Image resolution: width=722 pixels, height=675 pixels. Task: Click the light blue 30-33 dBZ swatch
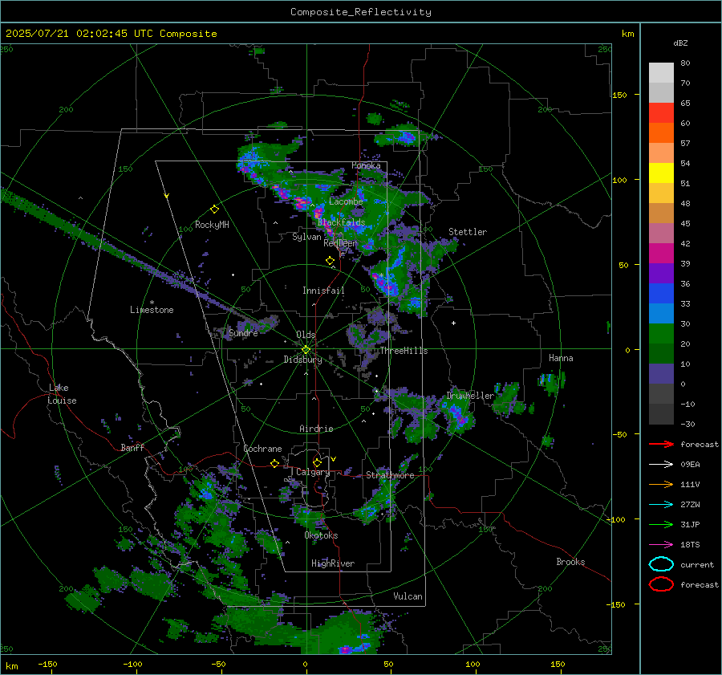(661, 313)
